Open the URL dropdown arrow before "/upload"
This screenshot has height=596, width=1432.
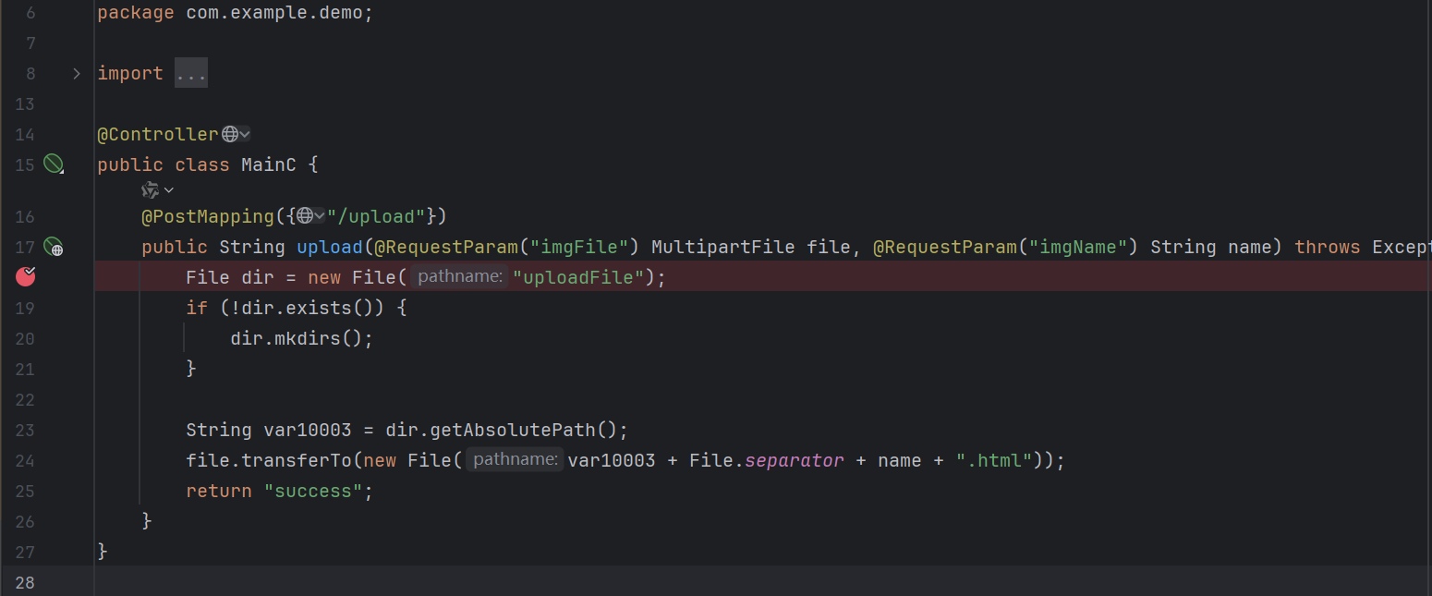[320, 216]
